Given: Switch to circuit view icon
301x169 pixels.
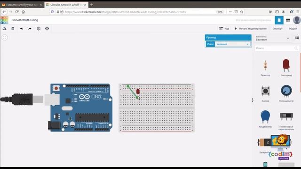Looking at the screenshot, I should (279, 20).
